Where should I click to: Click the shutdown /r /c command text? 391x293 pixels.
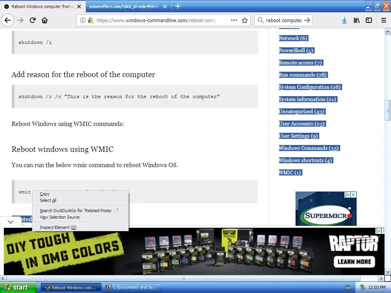pos(119,97)
